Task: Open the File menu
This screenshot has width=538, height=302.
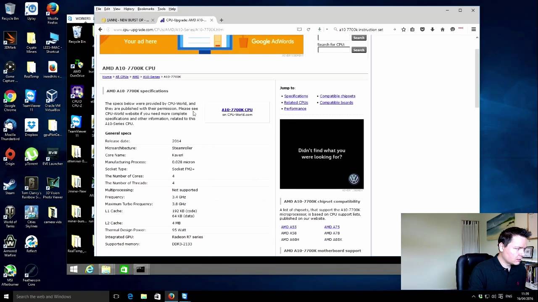Action: [98, 9]
